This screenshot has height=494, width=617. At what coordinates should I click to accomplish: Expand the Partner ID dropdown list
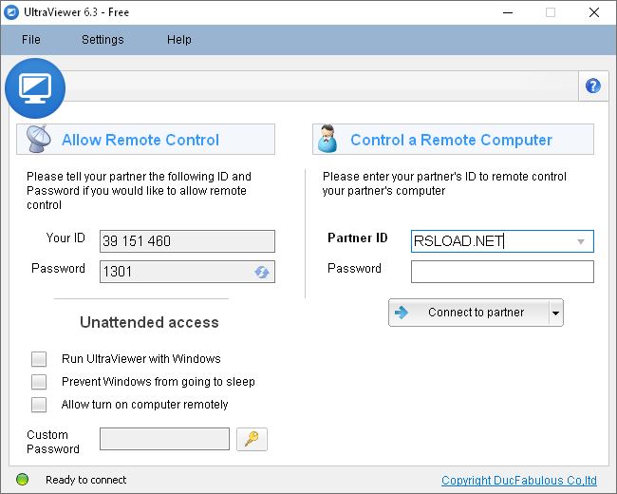pos(580,241)
